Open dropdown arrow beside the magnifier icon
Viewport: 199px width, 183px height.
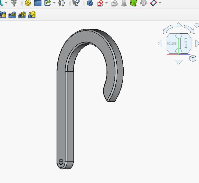coord(6,3)
